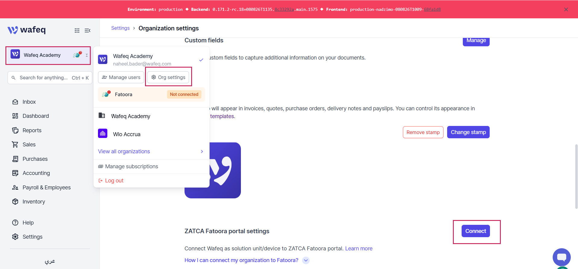Viewport: 578px width, 269px height.
Task: Click the Fatoora Not connected row
Action: (151, 94)
